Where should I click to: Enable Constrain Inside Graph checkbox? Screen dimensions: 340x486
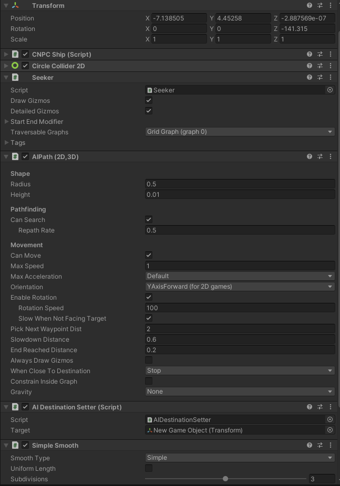(149, 381)
